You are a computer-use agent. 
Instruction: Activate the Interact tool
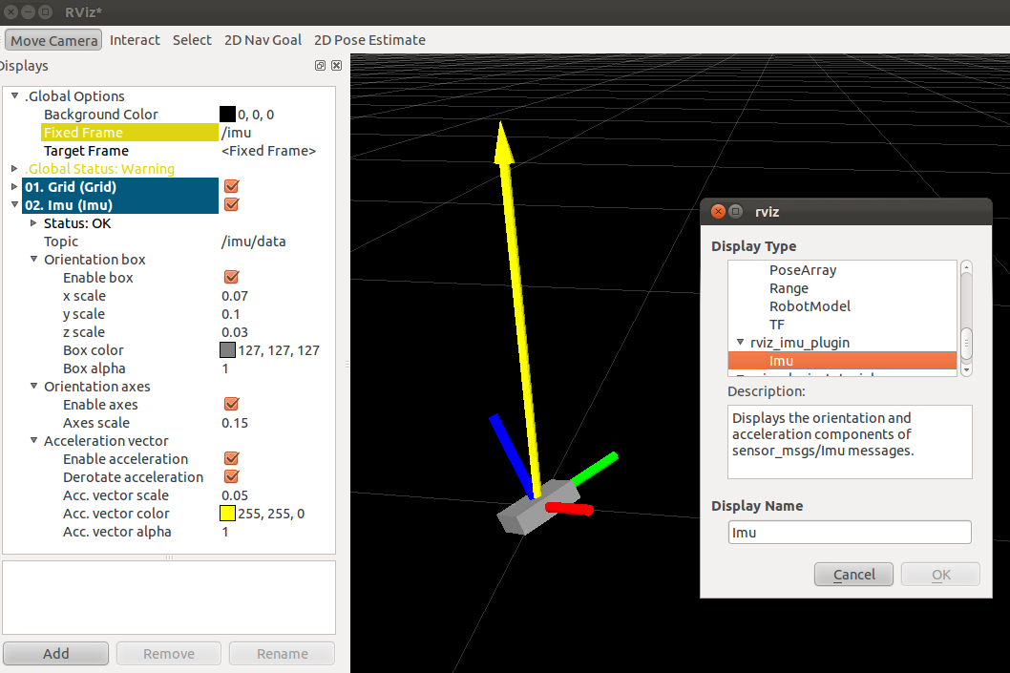[x=135, y=40]
